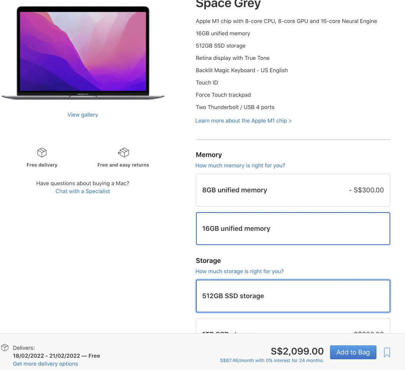Click the Free and easy returns label
This screenshot has width=405, height=370.
(x=123, y=165)
